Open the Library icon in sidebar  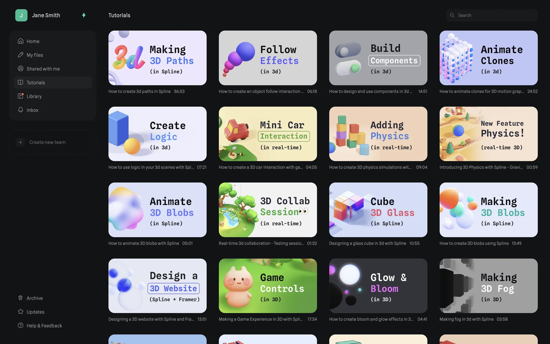coord(20,96)
